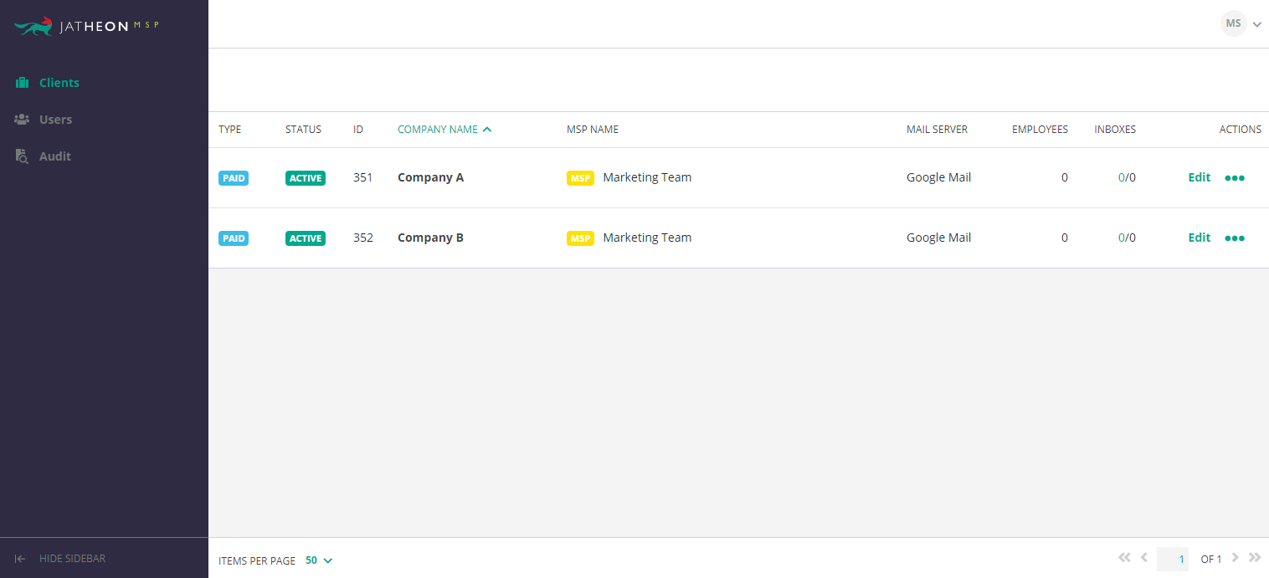Go to the first page double-arrow icon
Screen dimensions: 1269x578
coord(1124,558)
